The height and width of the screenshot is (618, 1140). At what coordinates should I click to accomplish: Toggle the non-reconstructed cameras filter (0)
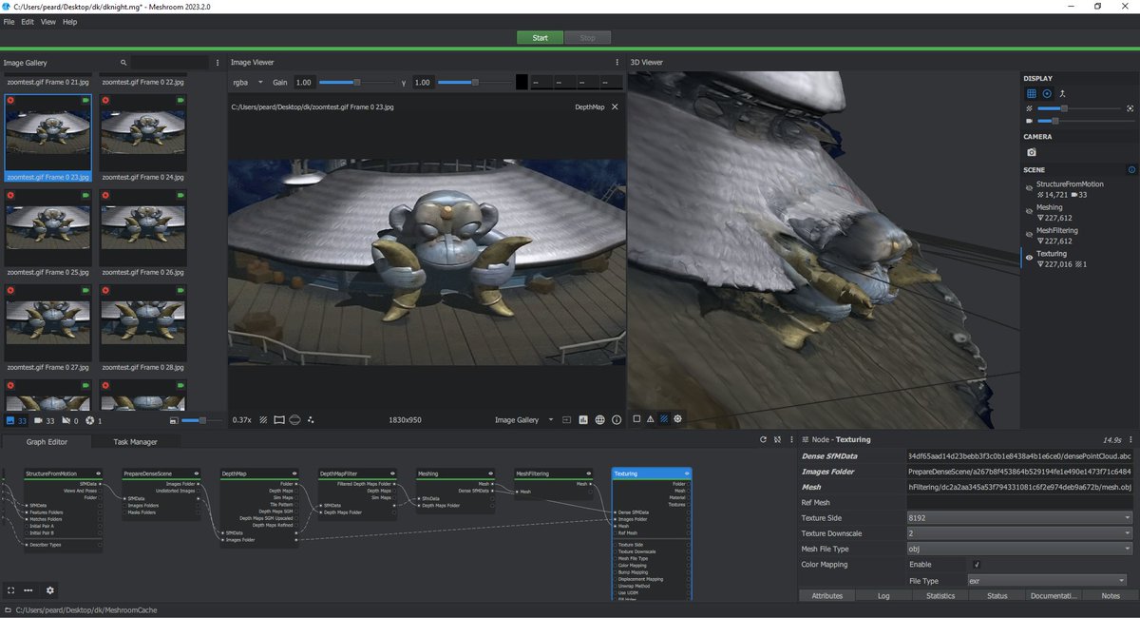click(69, 420)
